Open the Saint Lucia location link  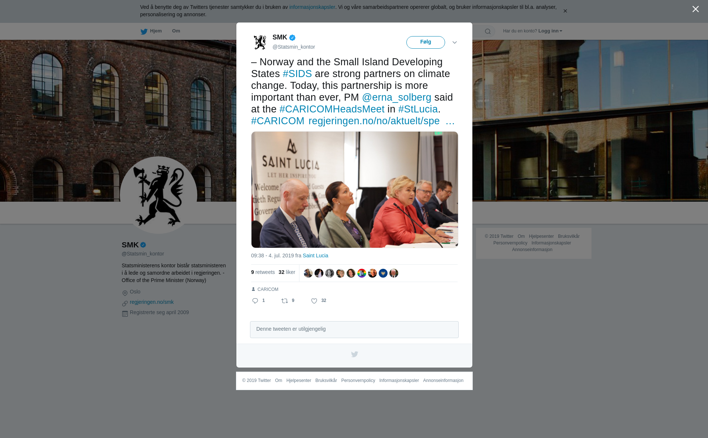click(315, 255)
